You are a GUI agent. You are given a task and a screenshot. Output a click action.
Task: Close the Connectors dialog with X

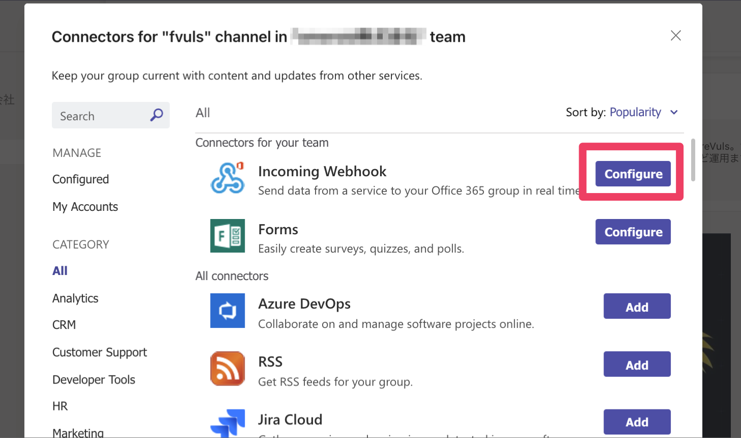tap(676, 36)
